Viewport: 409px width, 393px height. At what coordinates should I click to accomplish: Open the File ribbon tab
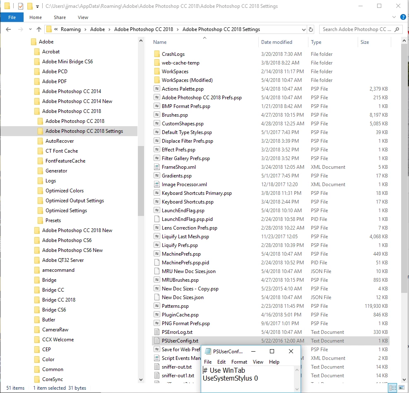click(x=12, y=17)
